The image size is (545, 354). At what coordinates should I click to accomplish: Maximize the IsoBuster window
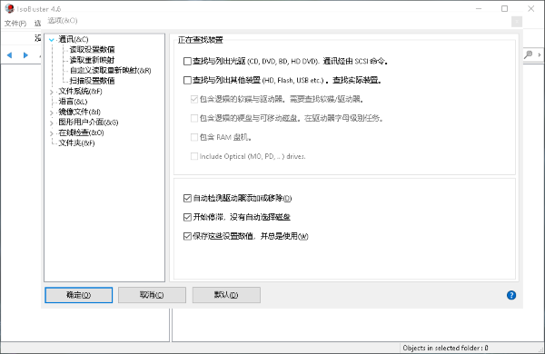(x=504, y=9)
